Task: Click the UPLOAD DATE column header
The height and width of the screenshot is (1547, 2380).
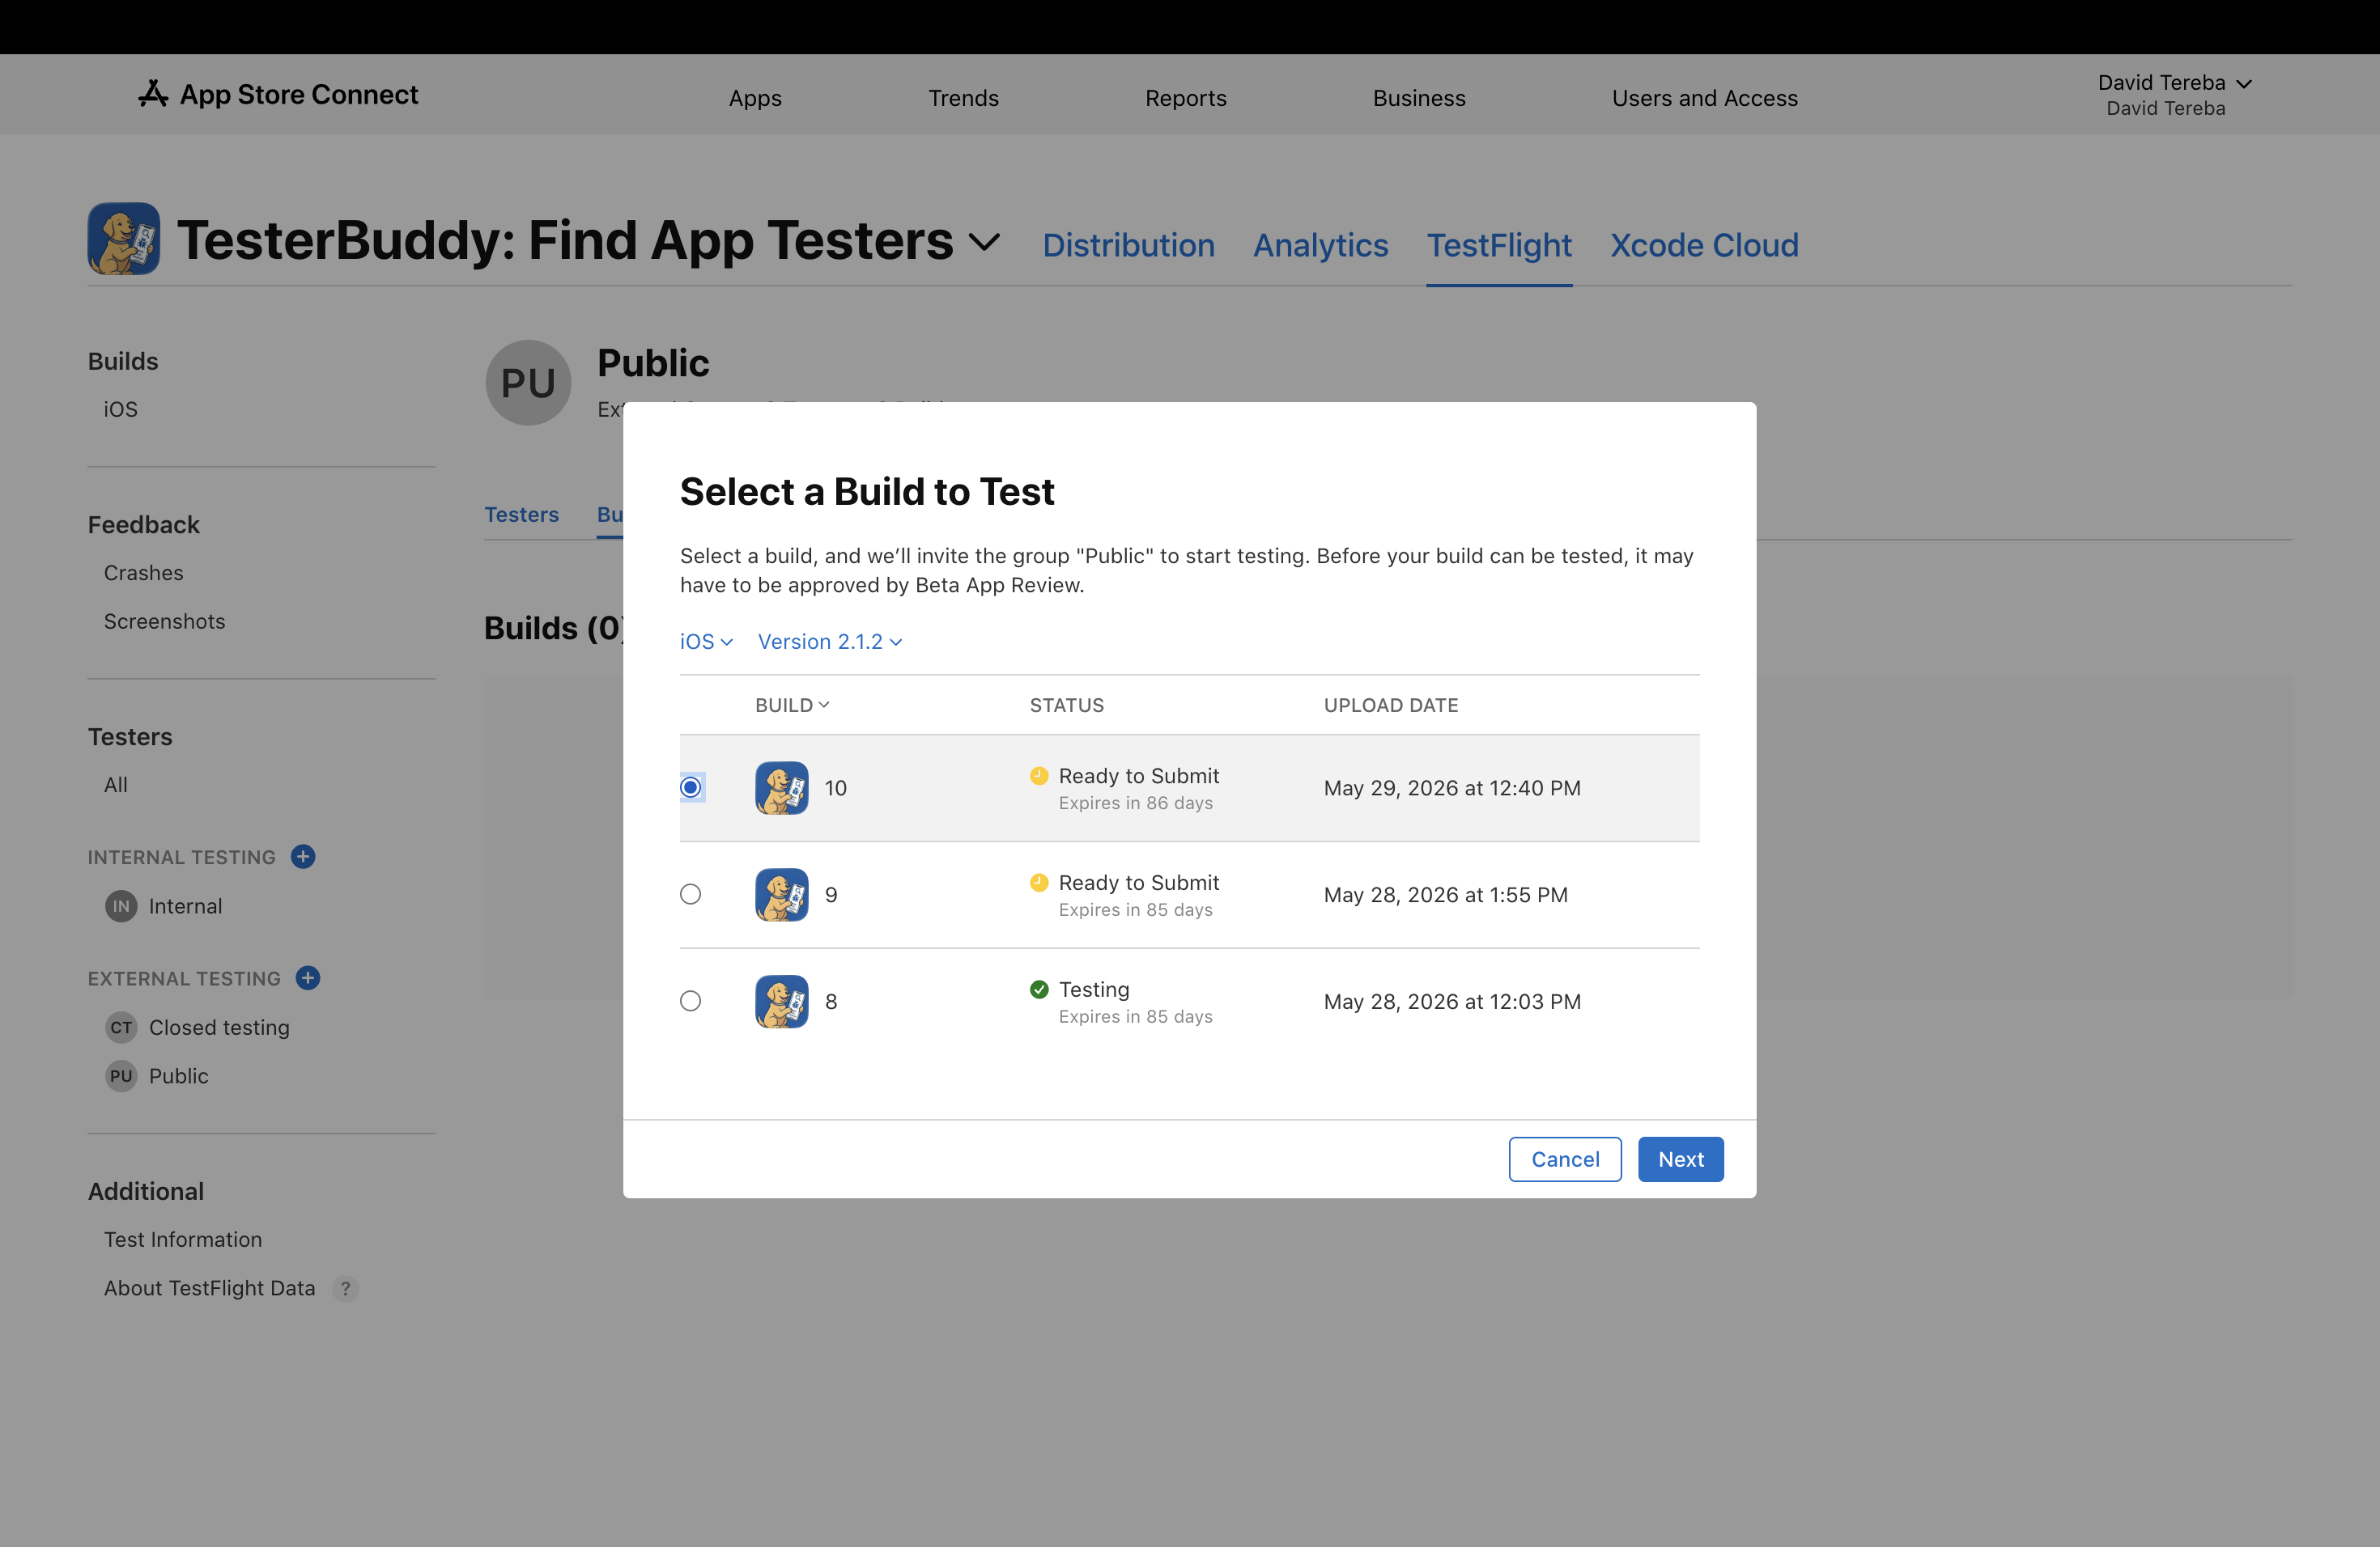Action: tap(1391, 706)
